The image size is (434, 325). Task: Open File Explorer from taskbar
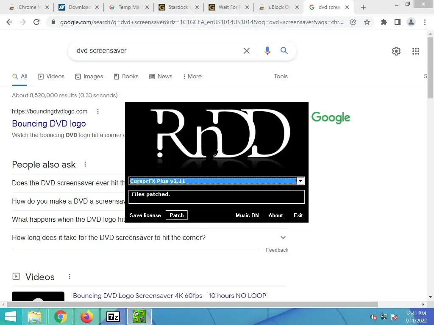click(x=34, y=317)
